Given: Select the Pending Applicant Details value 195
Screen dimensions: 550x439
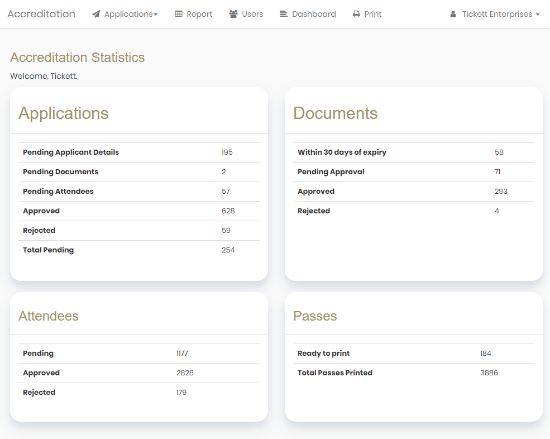Looking at the screenshot, I should pos(227,152).
